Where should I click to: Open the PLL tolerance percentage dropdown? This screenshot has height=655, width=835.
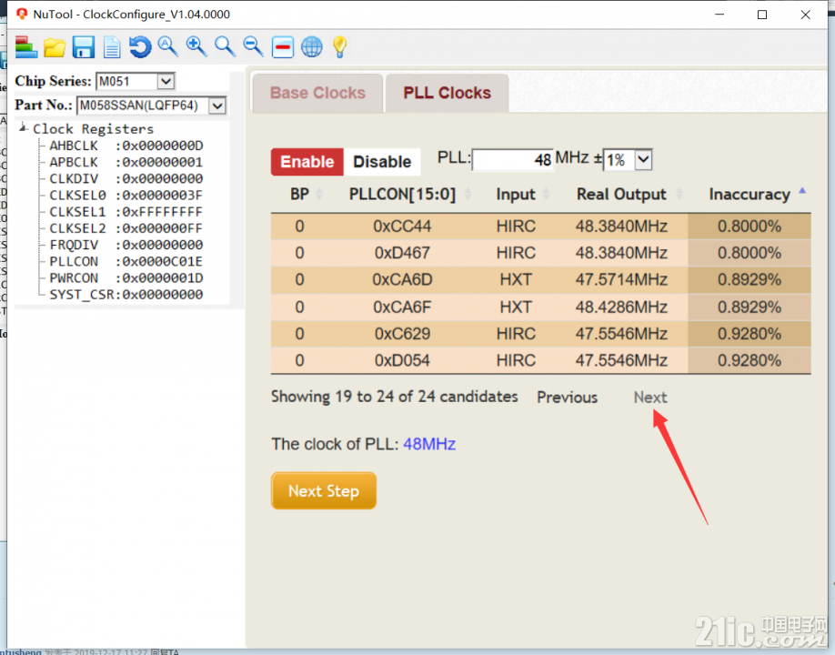pos(643,159)
